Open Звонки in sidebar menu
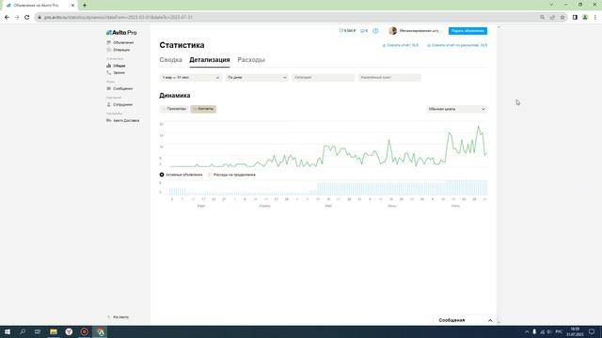Screen dimensions: 602x338 (x=119, y=72)
